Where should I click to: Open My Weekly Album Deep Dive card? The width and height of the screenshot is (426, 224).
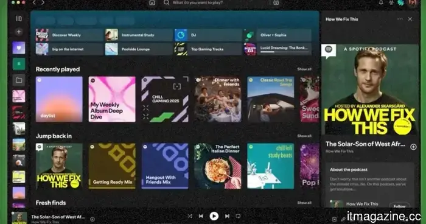click(x=112, y=99)
